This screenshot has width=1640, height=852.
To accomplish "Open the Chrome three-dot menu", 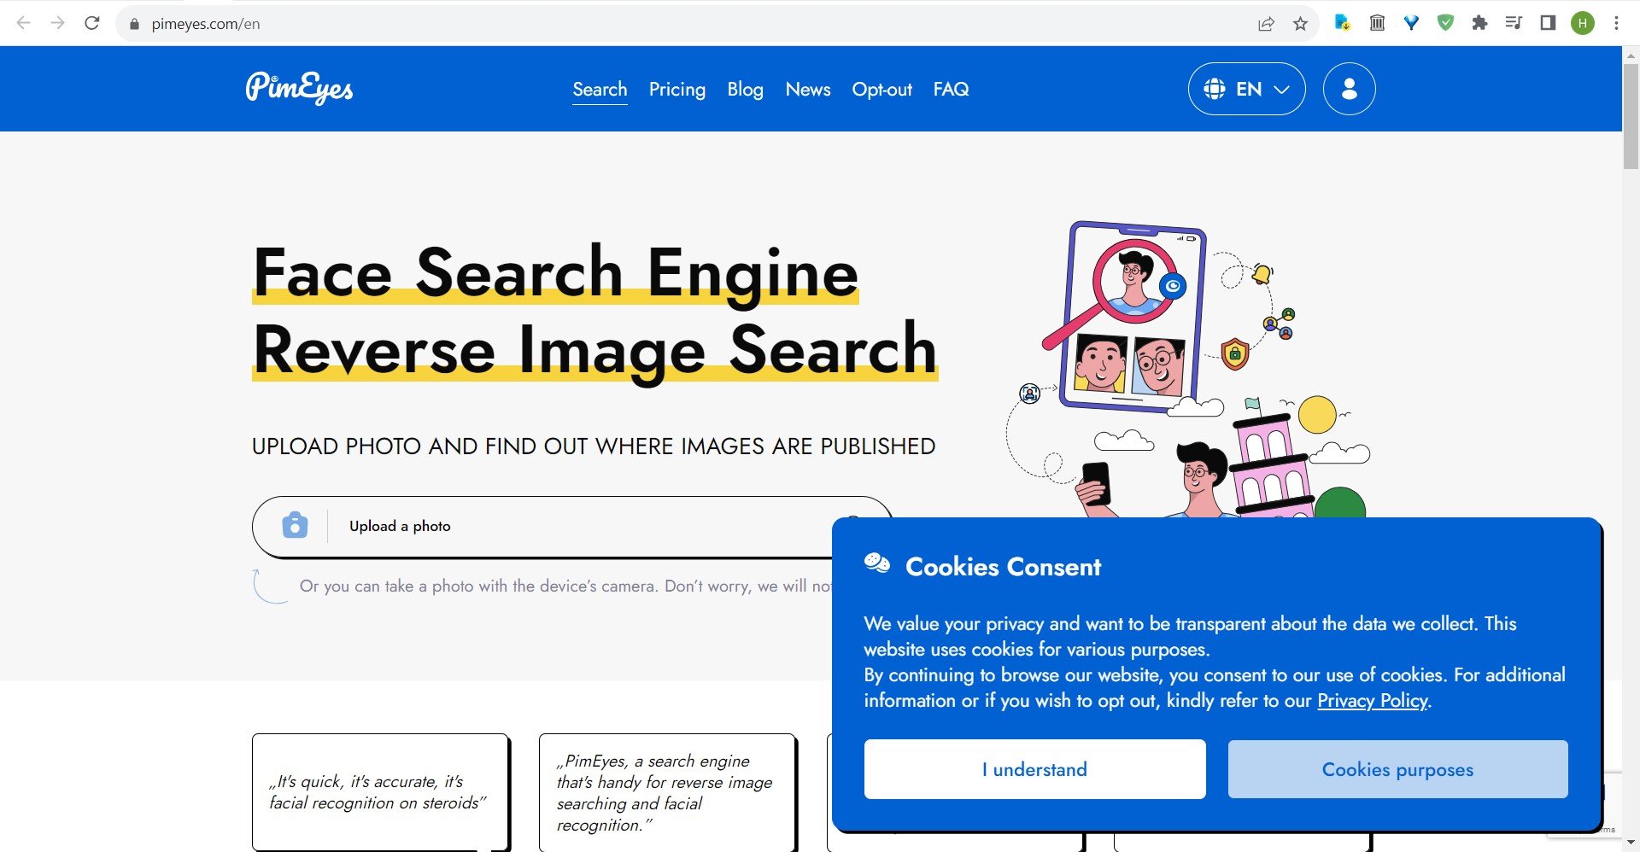I will 1616,23.
